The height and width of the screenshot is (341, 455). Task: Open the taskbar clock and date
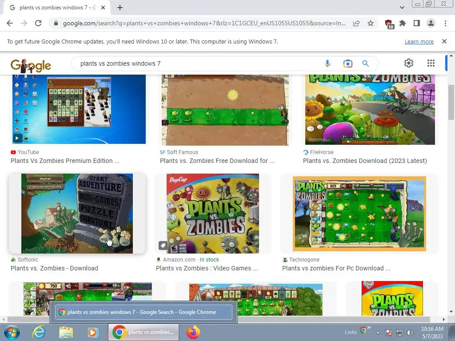coord(432,333)
